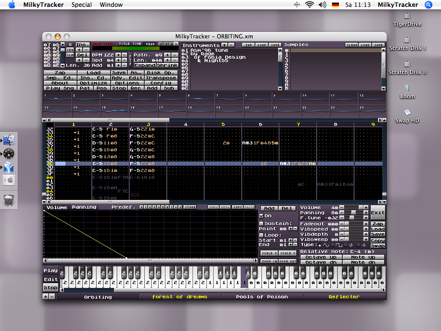Open the Apple menu

point(12,4)
